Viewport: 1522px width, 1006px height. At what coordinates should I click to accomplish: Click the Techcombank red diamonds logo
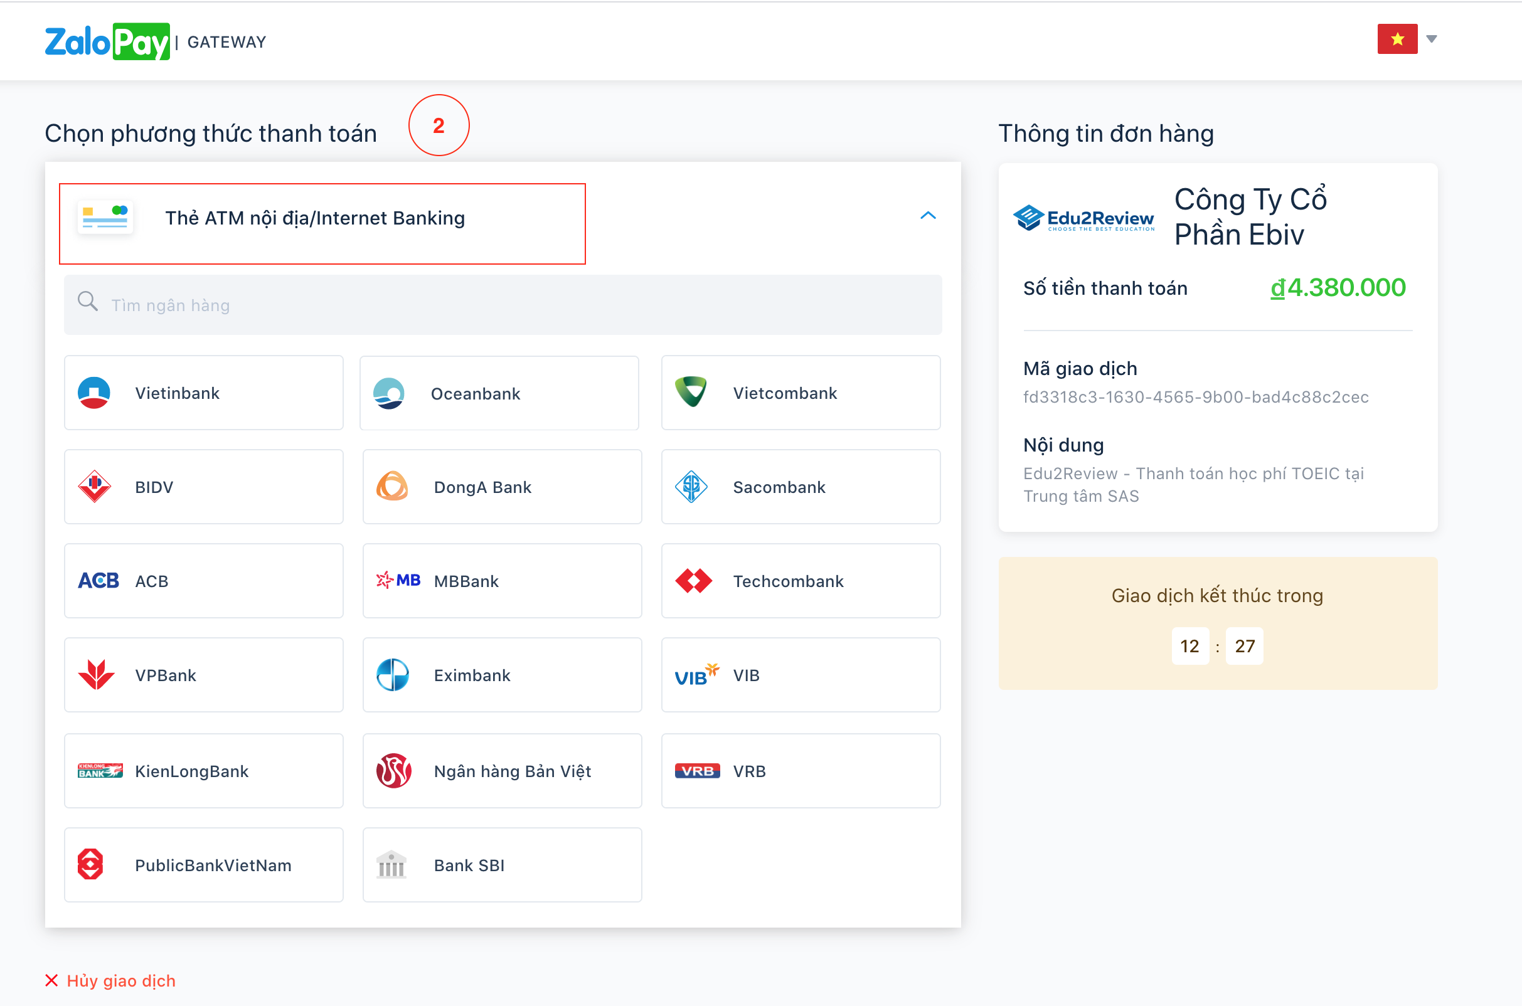[693, 581]
